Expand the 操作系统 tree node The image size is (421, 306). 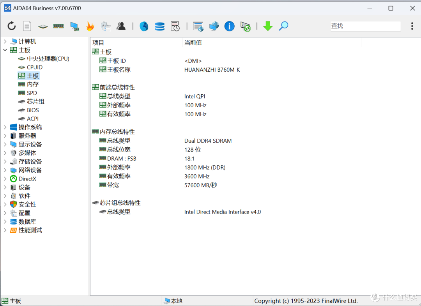(5, 127)
